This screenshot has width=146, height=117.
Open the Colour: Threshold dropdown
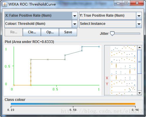tap(41, 24)
